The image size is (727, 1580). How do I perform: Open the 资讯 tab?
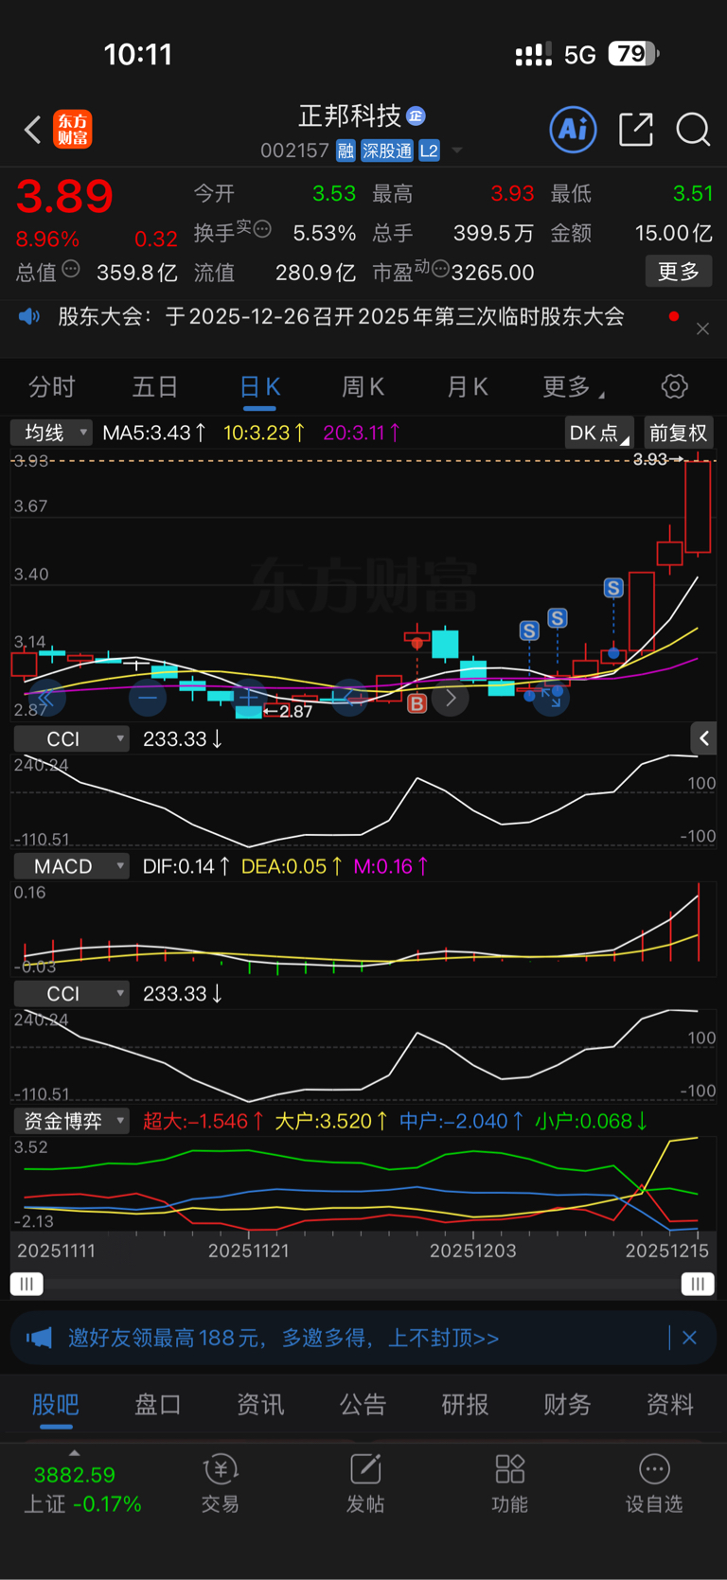[x=260, y=1405]
